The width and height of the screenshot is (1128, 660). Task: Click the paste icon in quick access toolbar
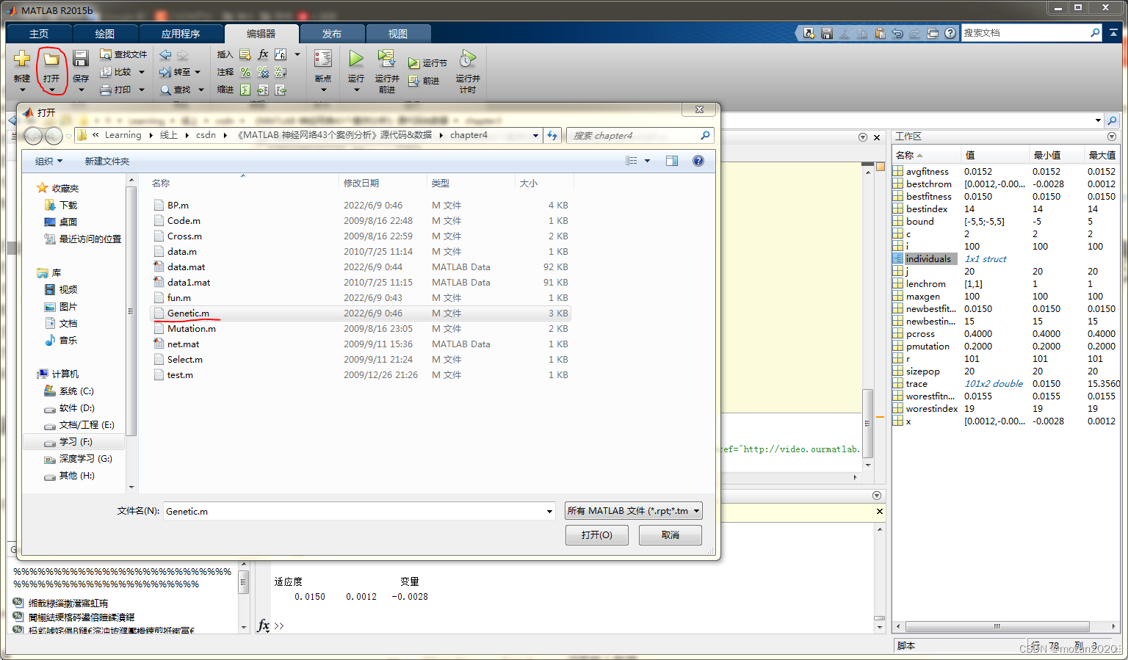coord(880,33)
